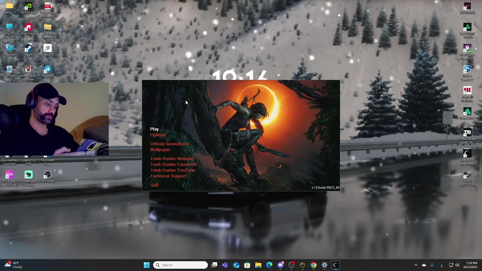Open File Explorer from the taskbar
482x271 pixels.
258,265
